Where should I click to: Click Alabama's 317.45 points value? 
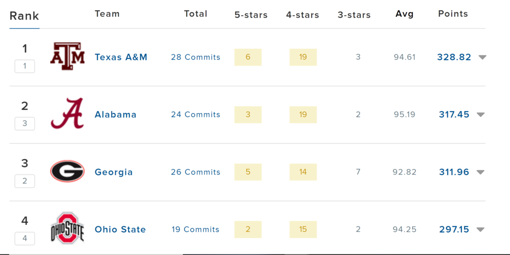(x=454, y=115)
